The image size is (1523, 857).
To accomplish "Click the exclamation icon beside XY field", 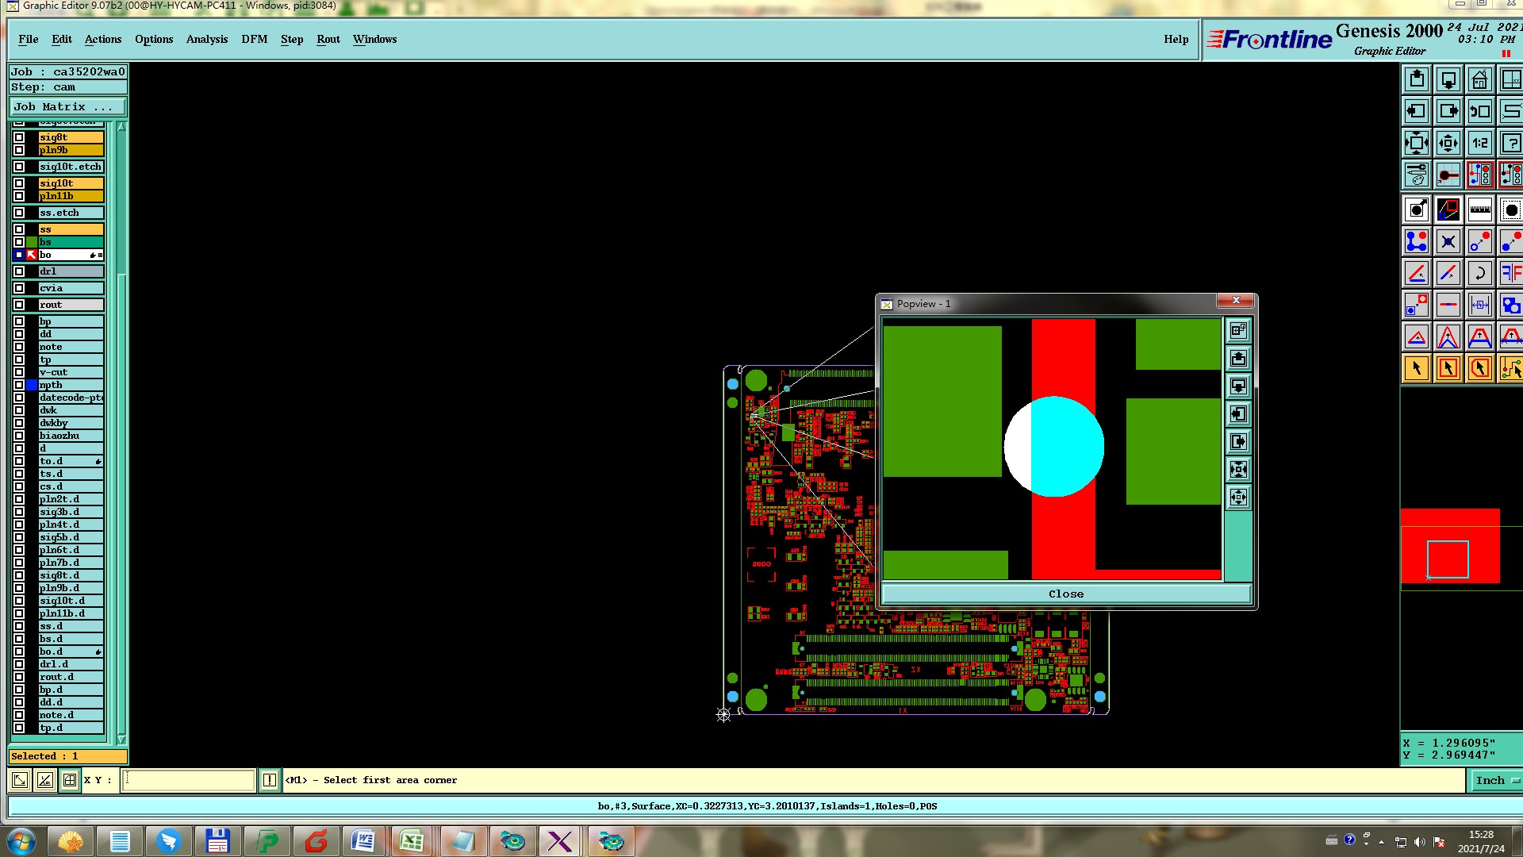I will pos(270,780).
